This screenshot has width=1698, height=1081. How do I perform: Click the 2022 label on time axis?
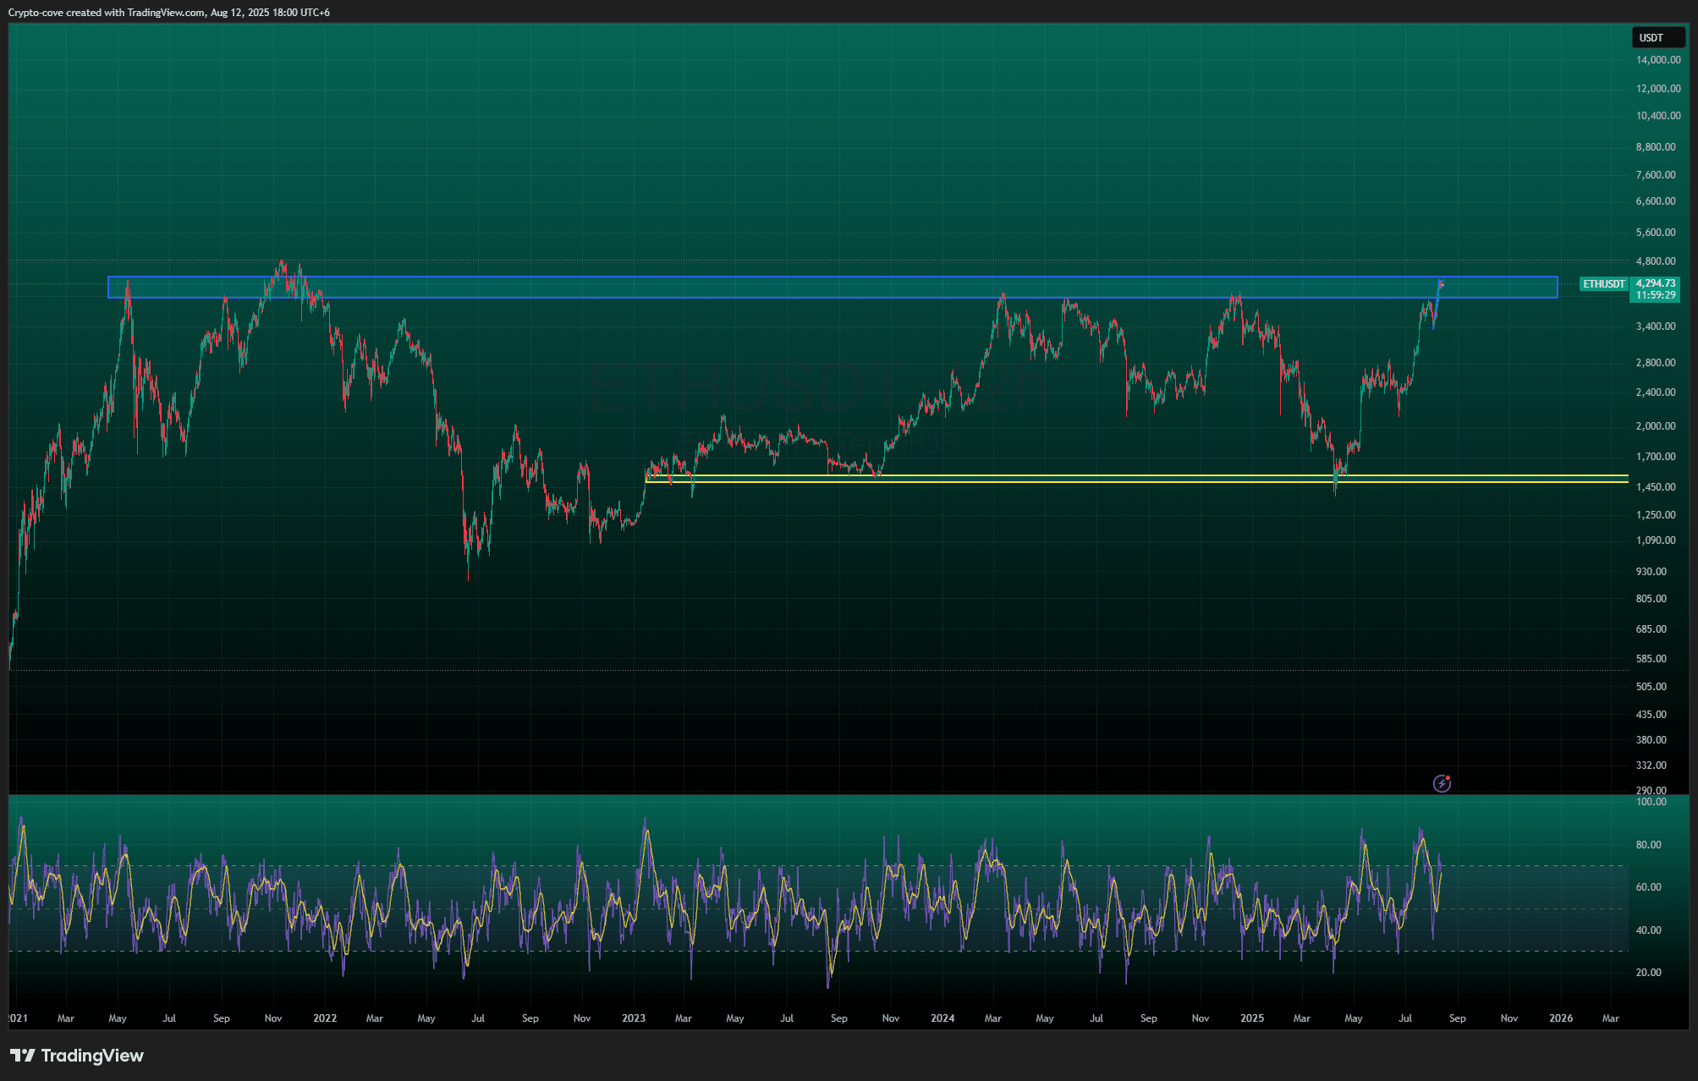[x=324, y=1018]
